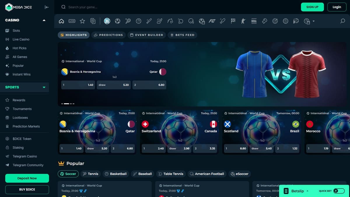Viewport: 350px width, 197px height.
Task: Select the Baseball popular filter
Action: coord(143,174)
